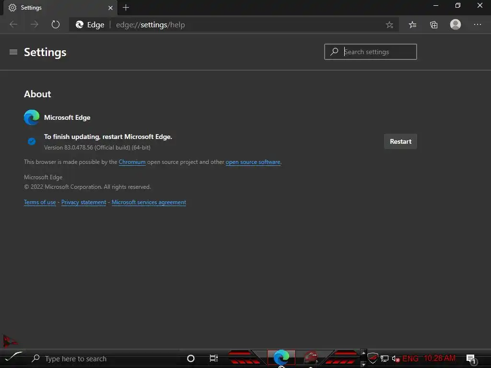Switch ENG input language indicator
Viewport: 491px width, 368px height.
tap(410, 358)
